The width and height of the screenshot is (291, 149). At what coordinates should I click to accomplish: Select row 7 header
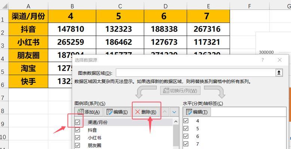4,95
